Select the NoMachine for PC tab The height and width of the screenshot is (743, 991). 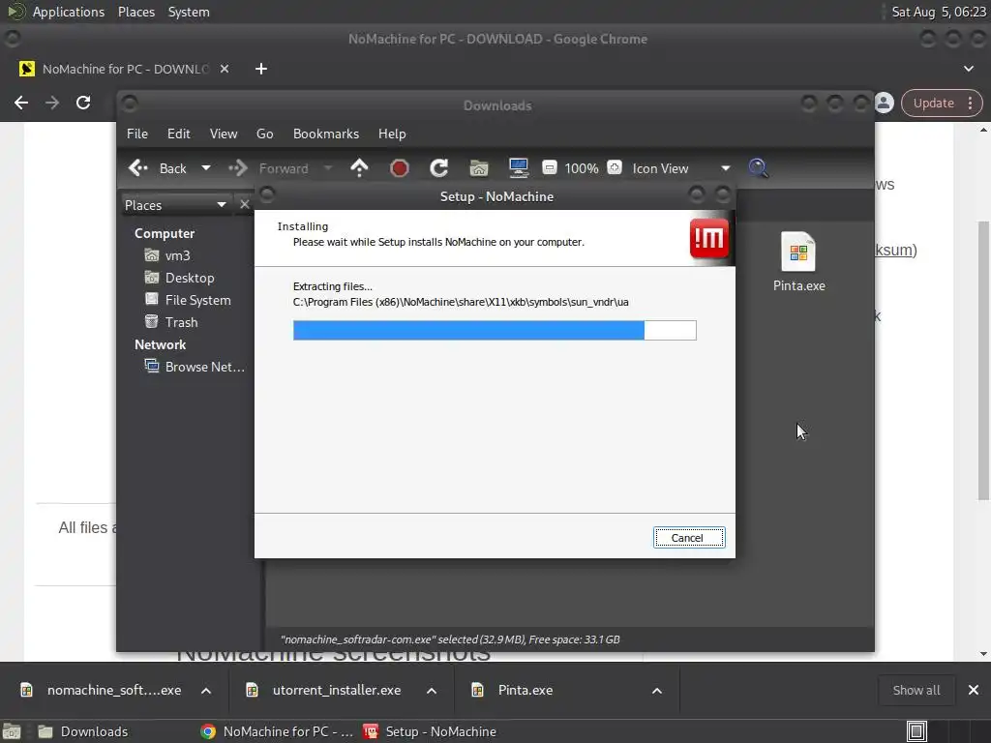125,69
